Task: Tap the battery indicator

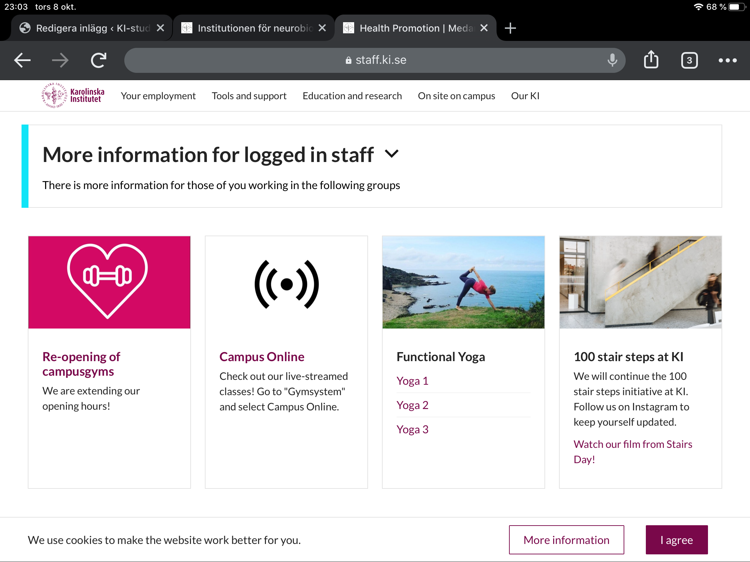Action: [737, 7]
